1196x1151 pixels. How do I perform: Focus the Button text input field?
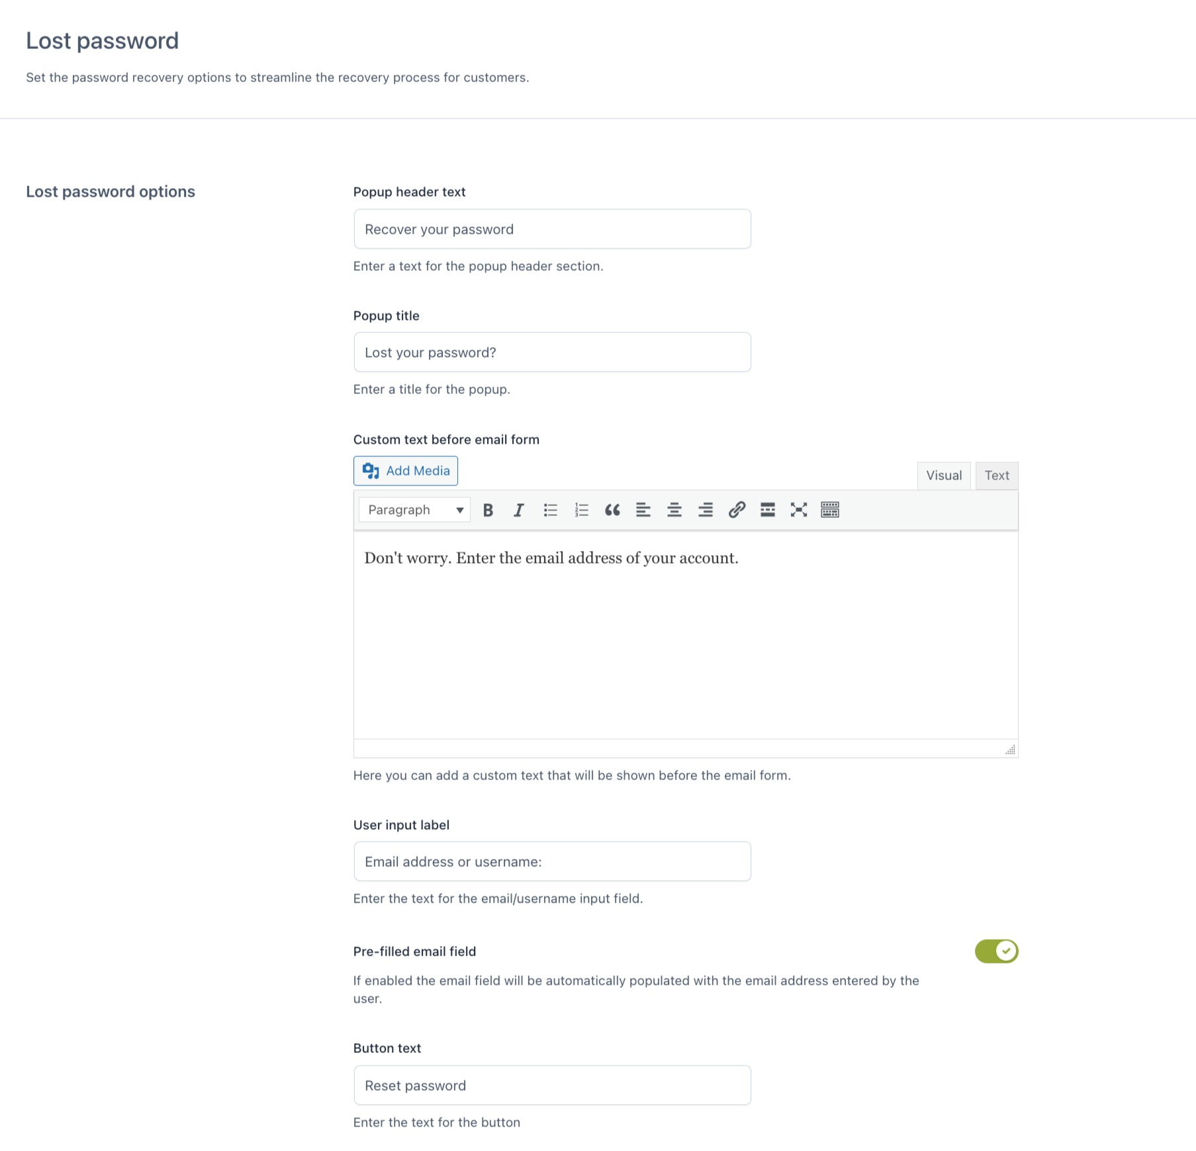[x=552, y=1085]
